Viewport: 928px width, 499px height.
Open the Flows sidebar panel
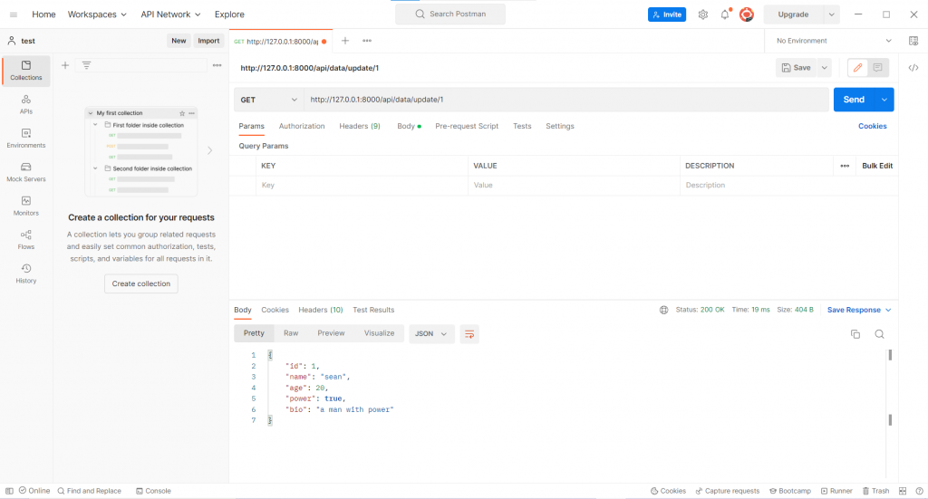pyautogui.click(x=26, y=239)
